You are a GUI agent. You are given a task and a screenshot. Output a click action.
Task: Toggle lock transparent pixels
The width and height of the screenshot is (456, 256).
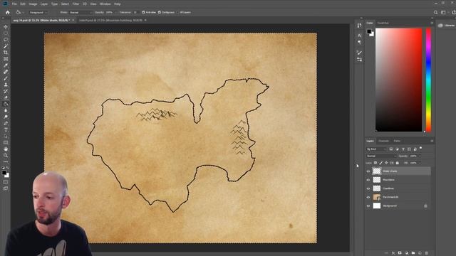pyautogui.click(x=375, y=163)
